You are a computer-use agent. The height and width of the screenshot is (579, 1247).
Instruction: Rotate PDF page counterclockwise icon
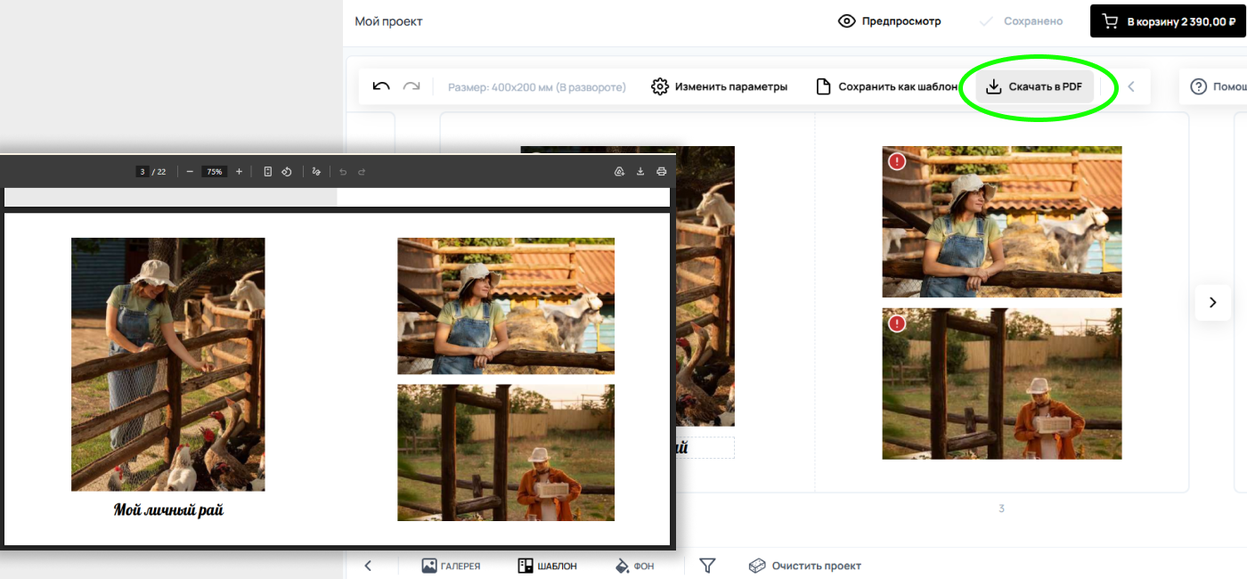pyautogui.click(x=287, y=172)
